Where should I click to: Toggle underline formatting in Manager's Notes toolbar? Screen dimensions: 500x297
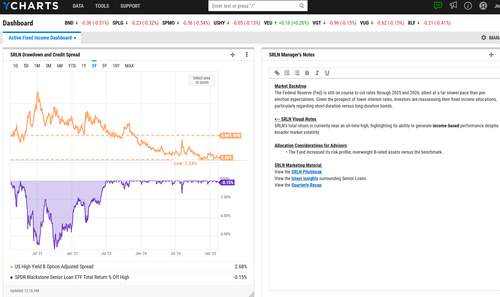pyautogui.click(x=327, y=73)
